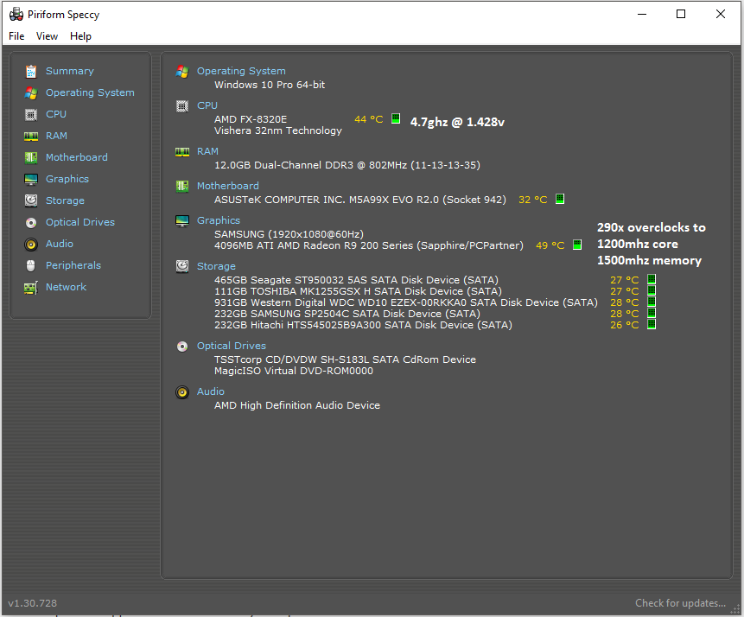
Task: Click the Optical Drives heading link in summary
Action: (x=232, y=346)
